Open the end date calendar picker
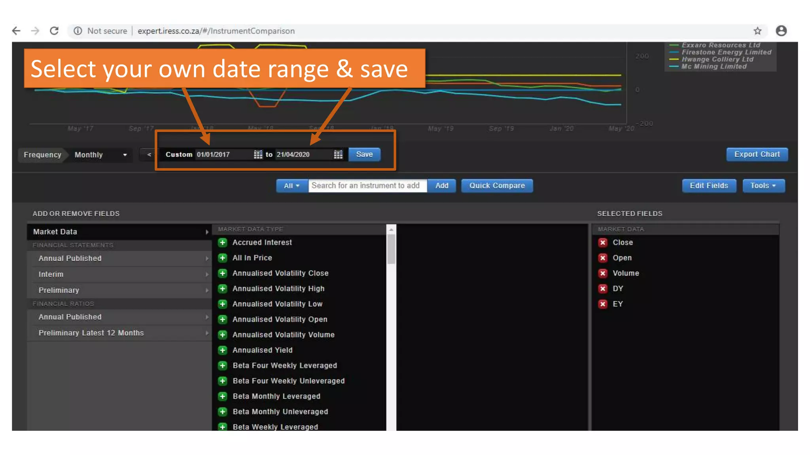810x455 pixels. (x=338, y=154)
